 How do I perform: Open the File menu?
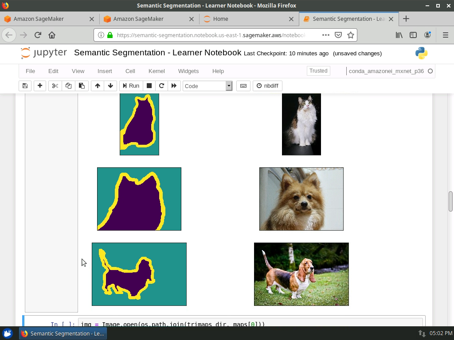(31, 71)
